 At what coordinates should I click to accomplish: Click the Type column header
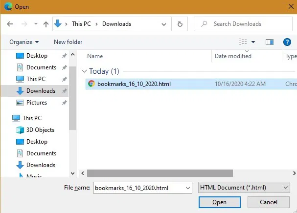291,56
